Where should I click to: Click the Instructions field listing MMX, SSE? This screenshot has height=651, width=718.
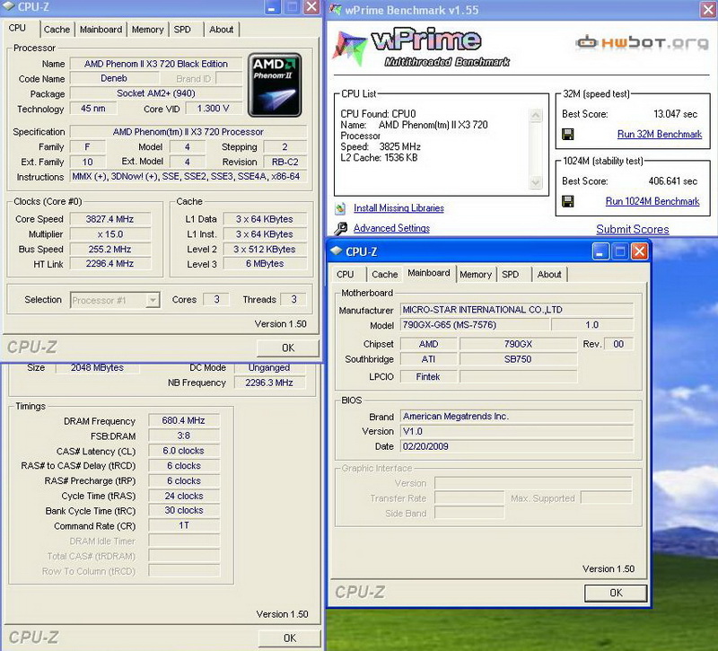pyautogui.click(x=188, y=176)
